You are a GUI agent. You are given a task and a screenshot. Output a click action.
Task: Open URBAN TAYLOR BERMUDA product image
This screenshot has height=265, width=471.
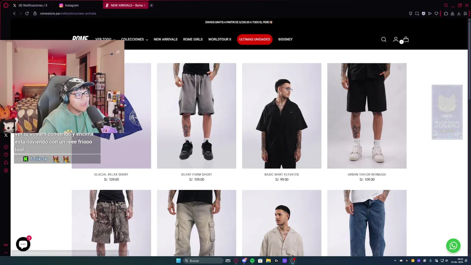coord(367,116)
